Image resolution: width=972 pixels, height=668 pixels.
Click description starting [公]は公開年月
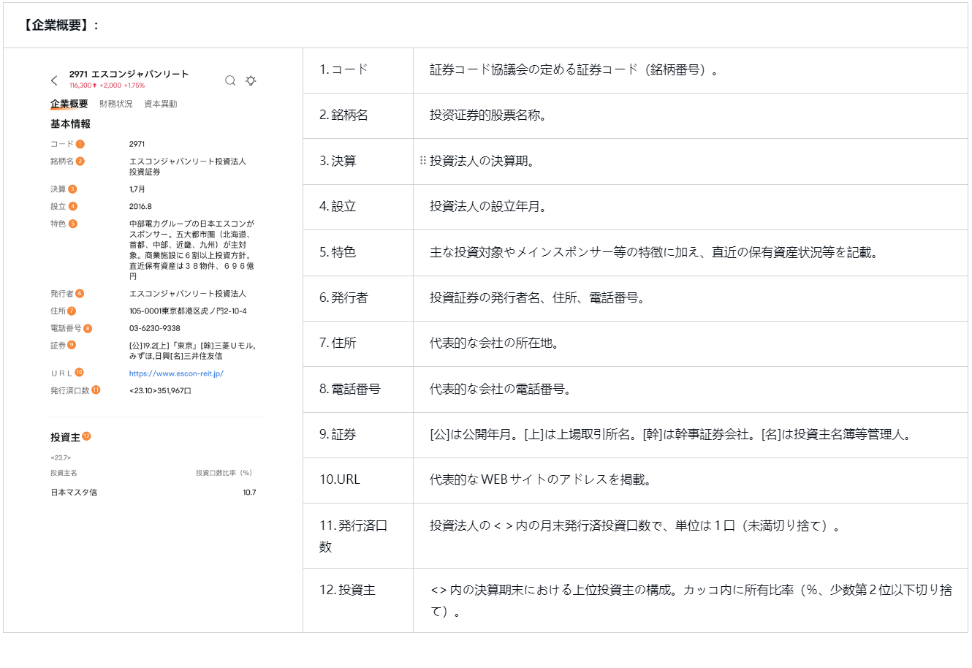coord(671,435)
